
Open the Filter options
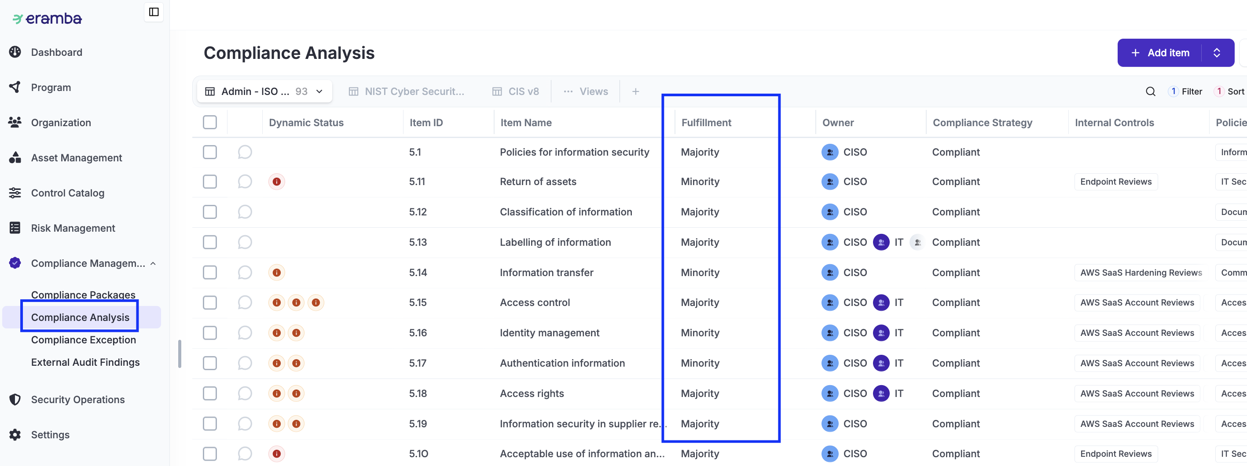coord(1185,91)
